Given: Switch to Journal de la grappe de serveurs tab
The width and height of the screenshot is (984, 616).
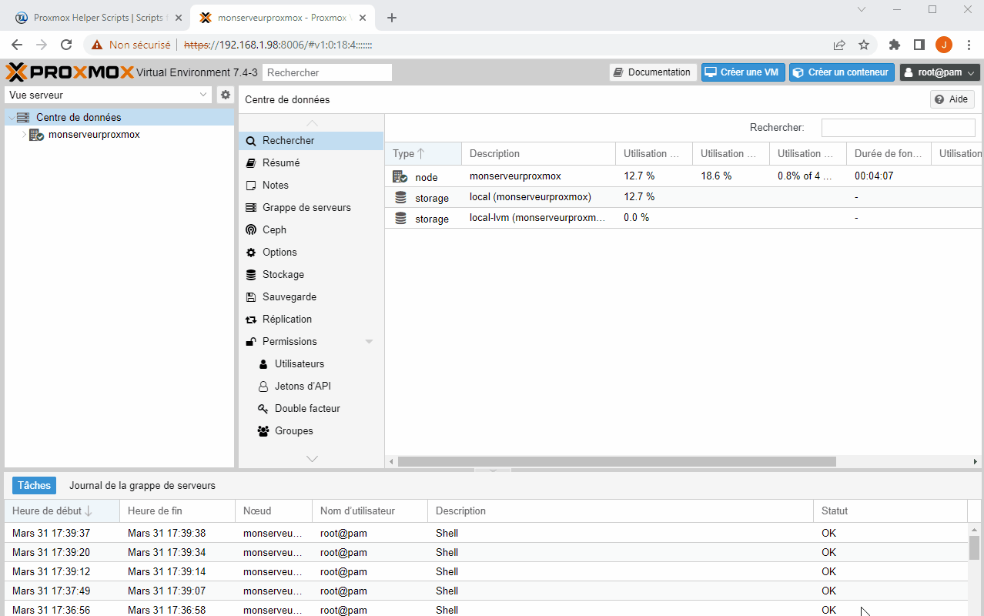Looking at the screenshot, I should [142, 486].
